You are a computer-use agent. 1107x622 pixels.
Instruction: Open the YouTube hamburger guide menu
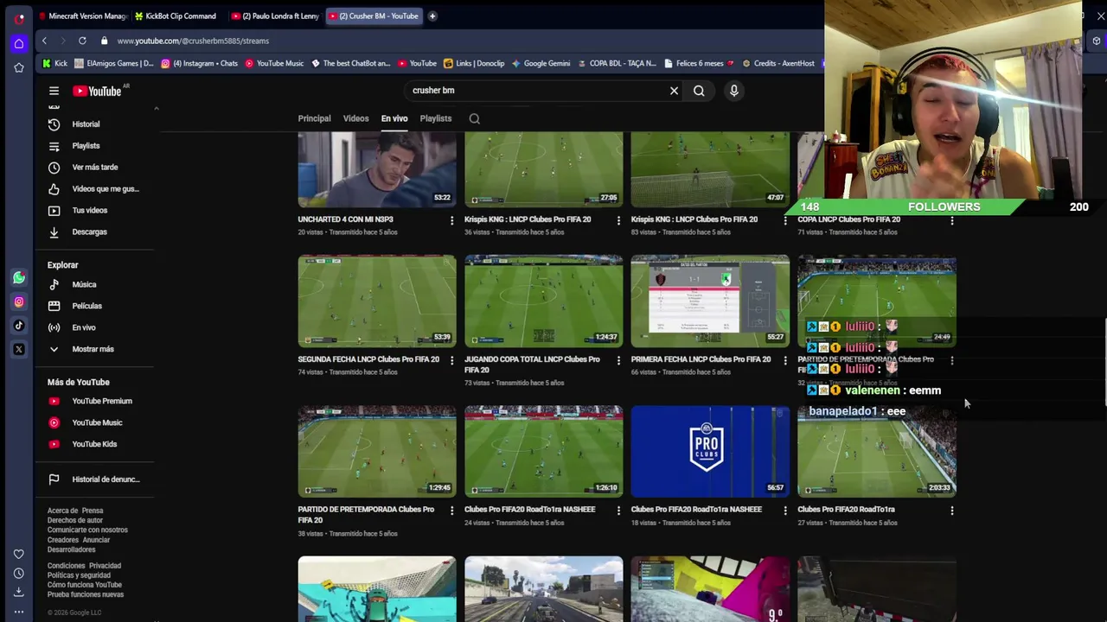[54, 91]
